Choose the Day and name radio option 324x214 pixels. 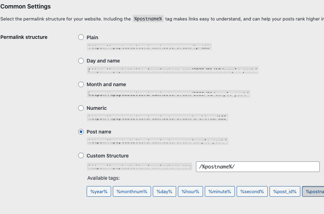click(x=81, y=61)
